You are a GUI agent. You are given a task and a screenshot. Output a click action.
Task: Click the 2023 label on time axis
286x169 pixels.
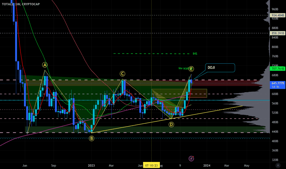point(91,166)
